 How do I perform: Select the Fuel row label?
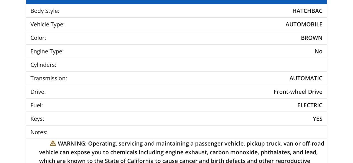[37, 105]
